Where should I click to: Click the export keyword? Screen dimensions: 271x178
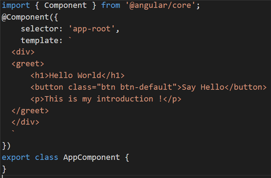coord(16,158)
